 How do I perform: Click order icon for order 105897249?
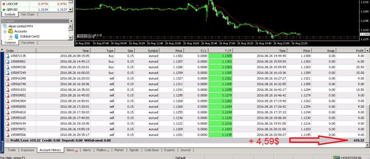click(x=7, y=73)
